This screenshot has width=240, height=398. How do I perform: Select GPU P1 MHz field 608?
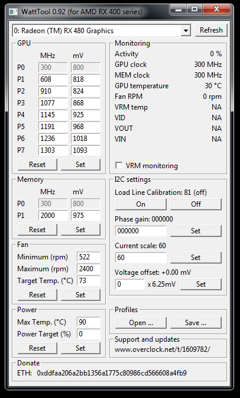pyautogui.click(x=53, y=79)
